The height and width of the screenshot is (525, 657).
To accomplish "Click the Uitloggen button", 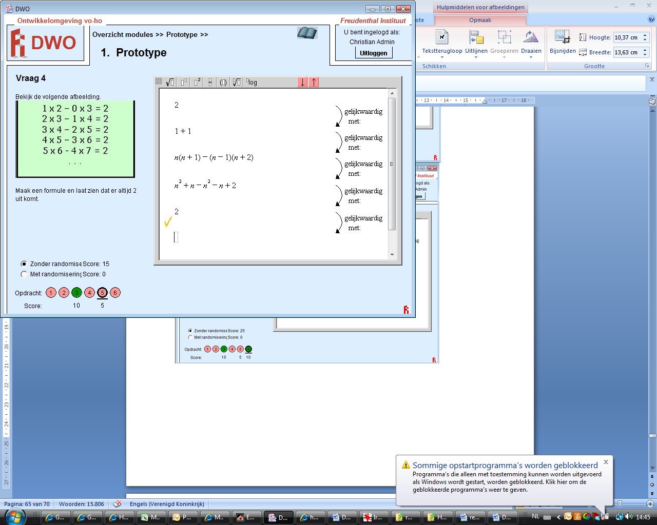I will [374, 53].
